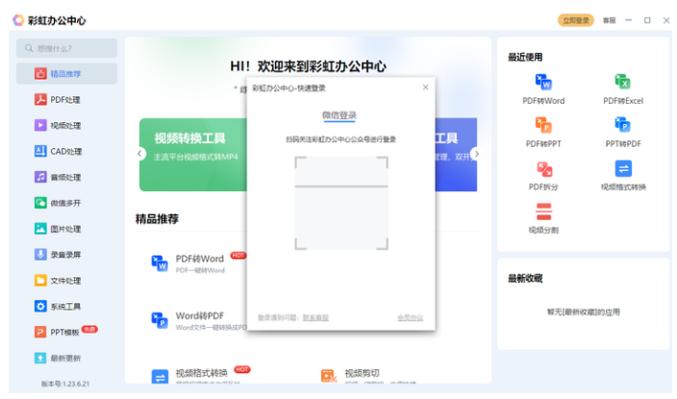
Task: Click the 音频处理 music note icon
Action: 40,177
